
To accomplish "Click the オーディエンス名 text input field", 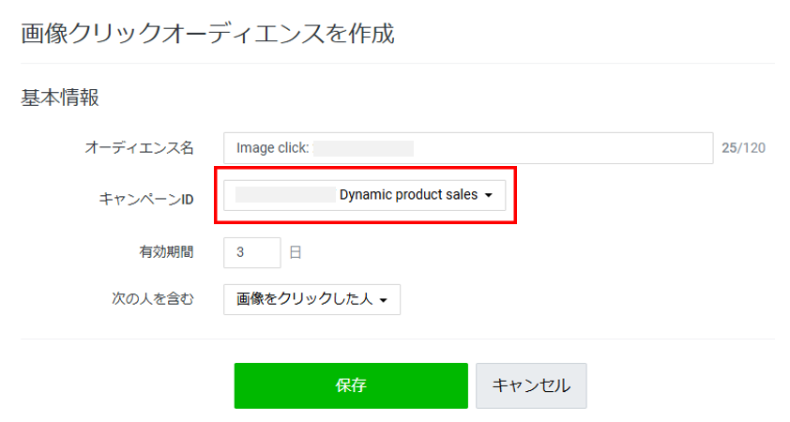I will tap(563, 148).
